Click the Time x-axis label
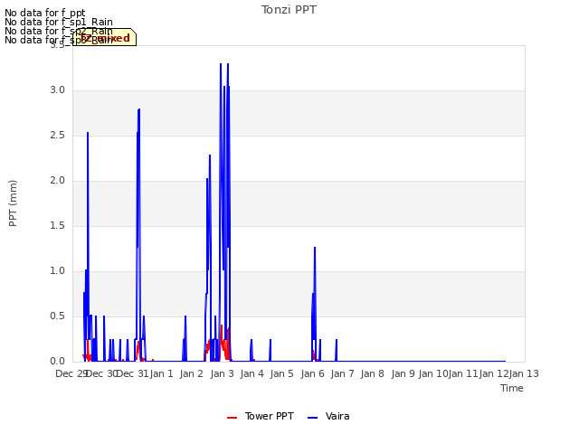The image size is (579, 434). point(512,388)
